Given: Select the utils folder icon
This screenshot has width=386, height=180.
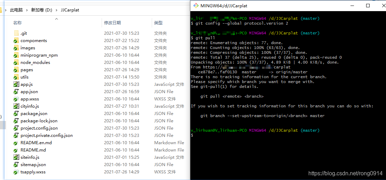Looking at the screenshot, I should 16,77.
